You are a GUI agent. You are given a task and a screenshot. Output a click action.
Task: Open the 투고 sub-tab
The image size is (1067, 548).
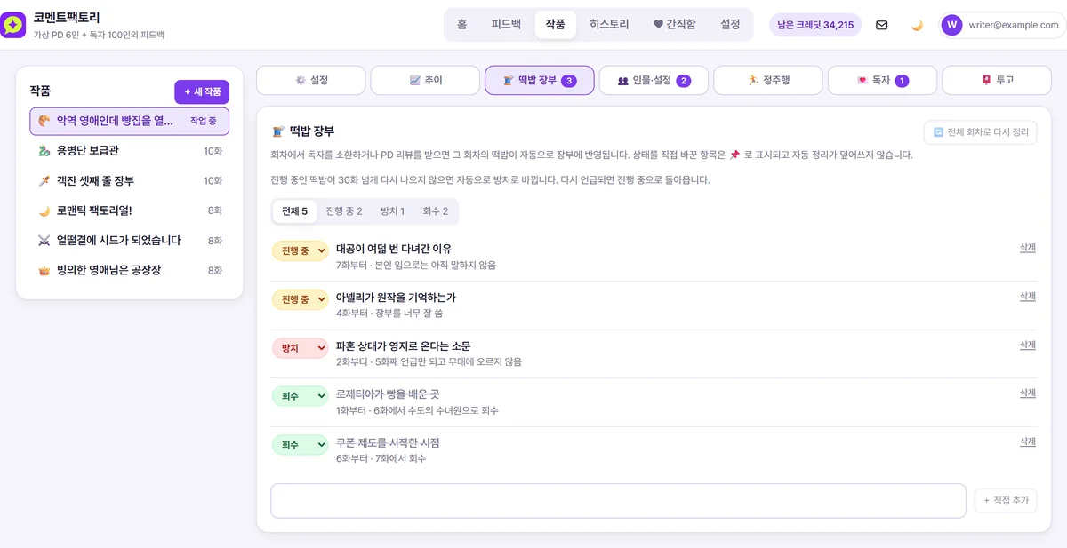[x=997, y=80]
